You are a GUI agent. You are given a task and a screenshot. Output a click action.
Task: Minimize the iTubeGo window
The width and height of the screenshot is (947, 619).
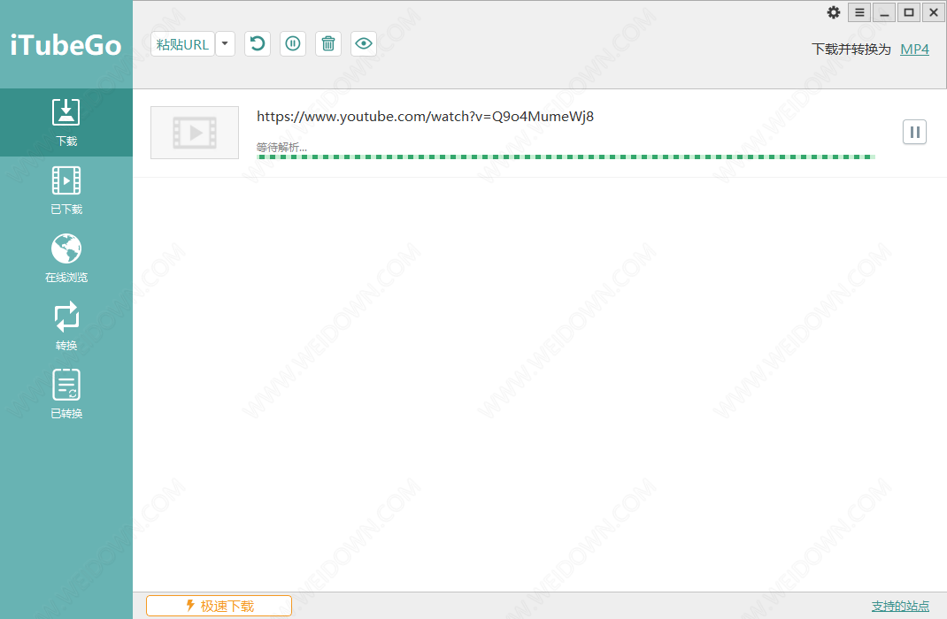tap(884, 12)
